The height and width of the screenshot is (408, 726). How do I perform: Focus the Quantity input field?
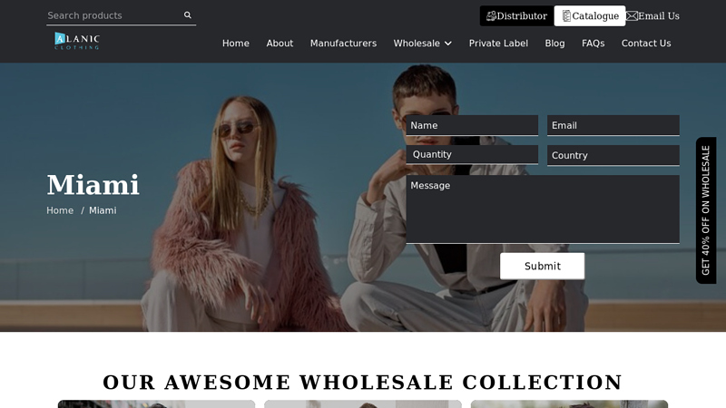(472, 154)
